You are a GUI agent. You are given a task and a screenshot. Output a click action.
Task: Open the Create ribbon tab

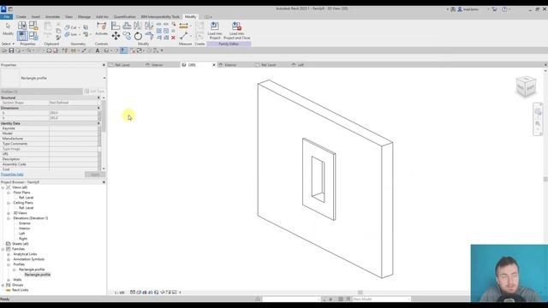(x=21, y=17)
